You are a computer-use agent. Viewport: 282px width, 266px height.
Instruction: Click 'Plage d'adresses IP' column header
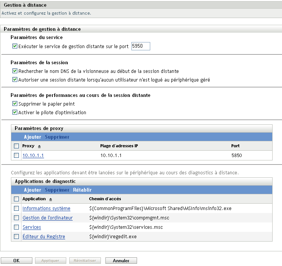click(119, 146)
